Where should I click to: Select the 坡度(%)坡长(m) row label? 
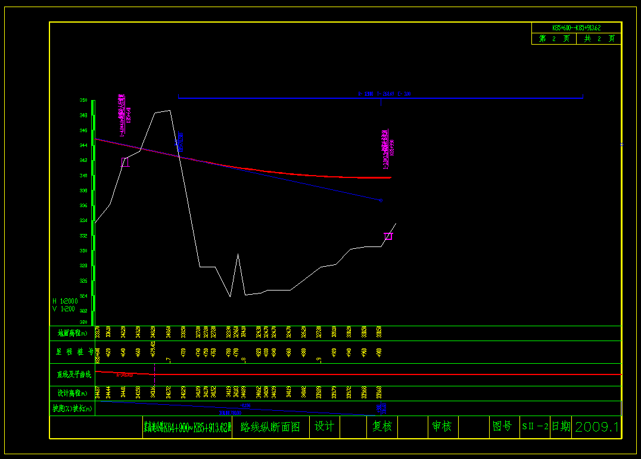[72, 409]
